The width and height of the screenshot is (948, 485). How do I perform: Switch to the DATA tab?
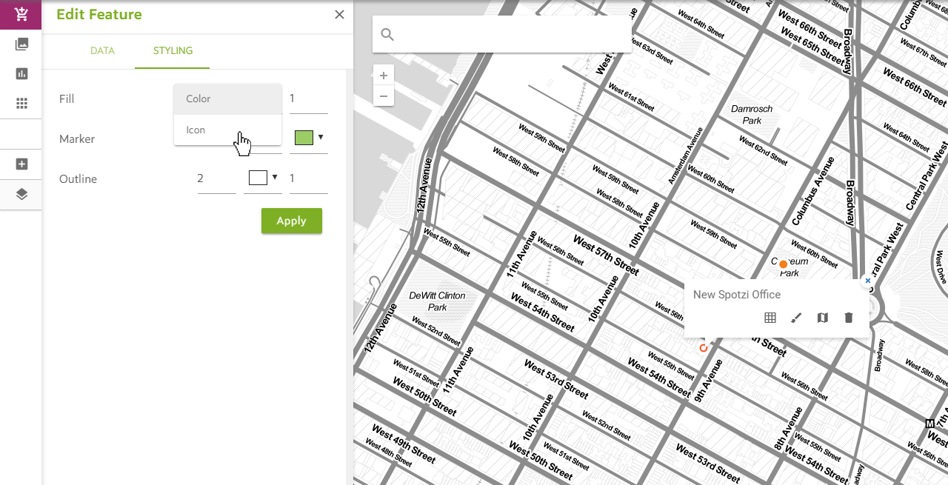tap(102, 51)
